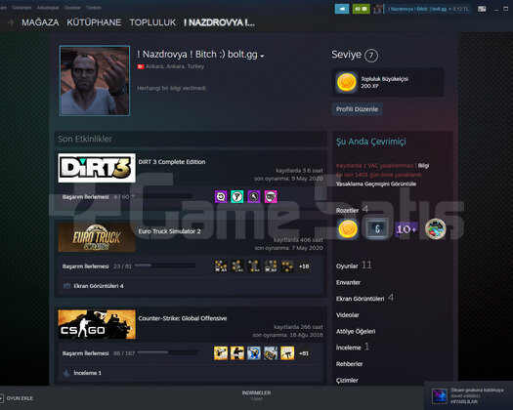Click the forward navigation arrow
513x410 pixels.
(11, 22)
